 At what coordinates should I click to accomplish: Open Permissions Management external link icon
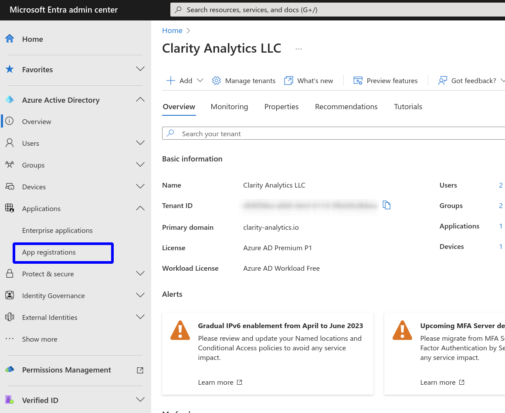pos(140,370)
